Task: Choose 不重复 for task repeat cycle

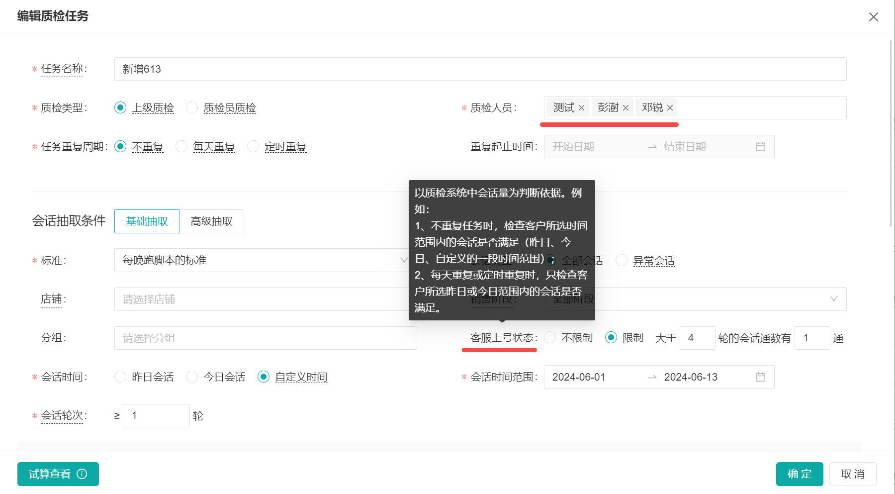Action: [120, 147]
